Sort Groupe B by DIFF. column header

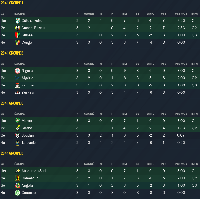(x=150, y=64)
